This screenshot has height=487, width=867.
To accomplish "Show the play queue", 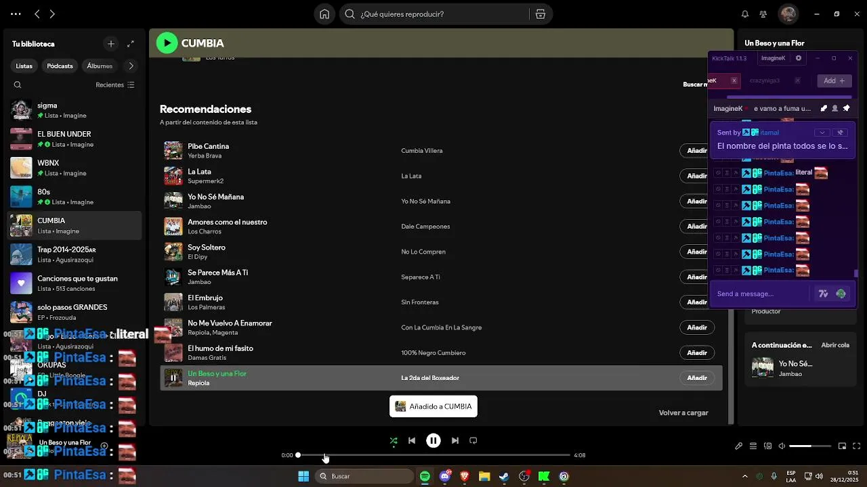I will pyautogui.click(x=753, y=446).
